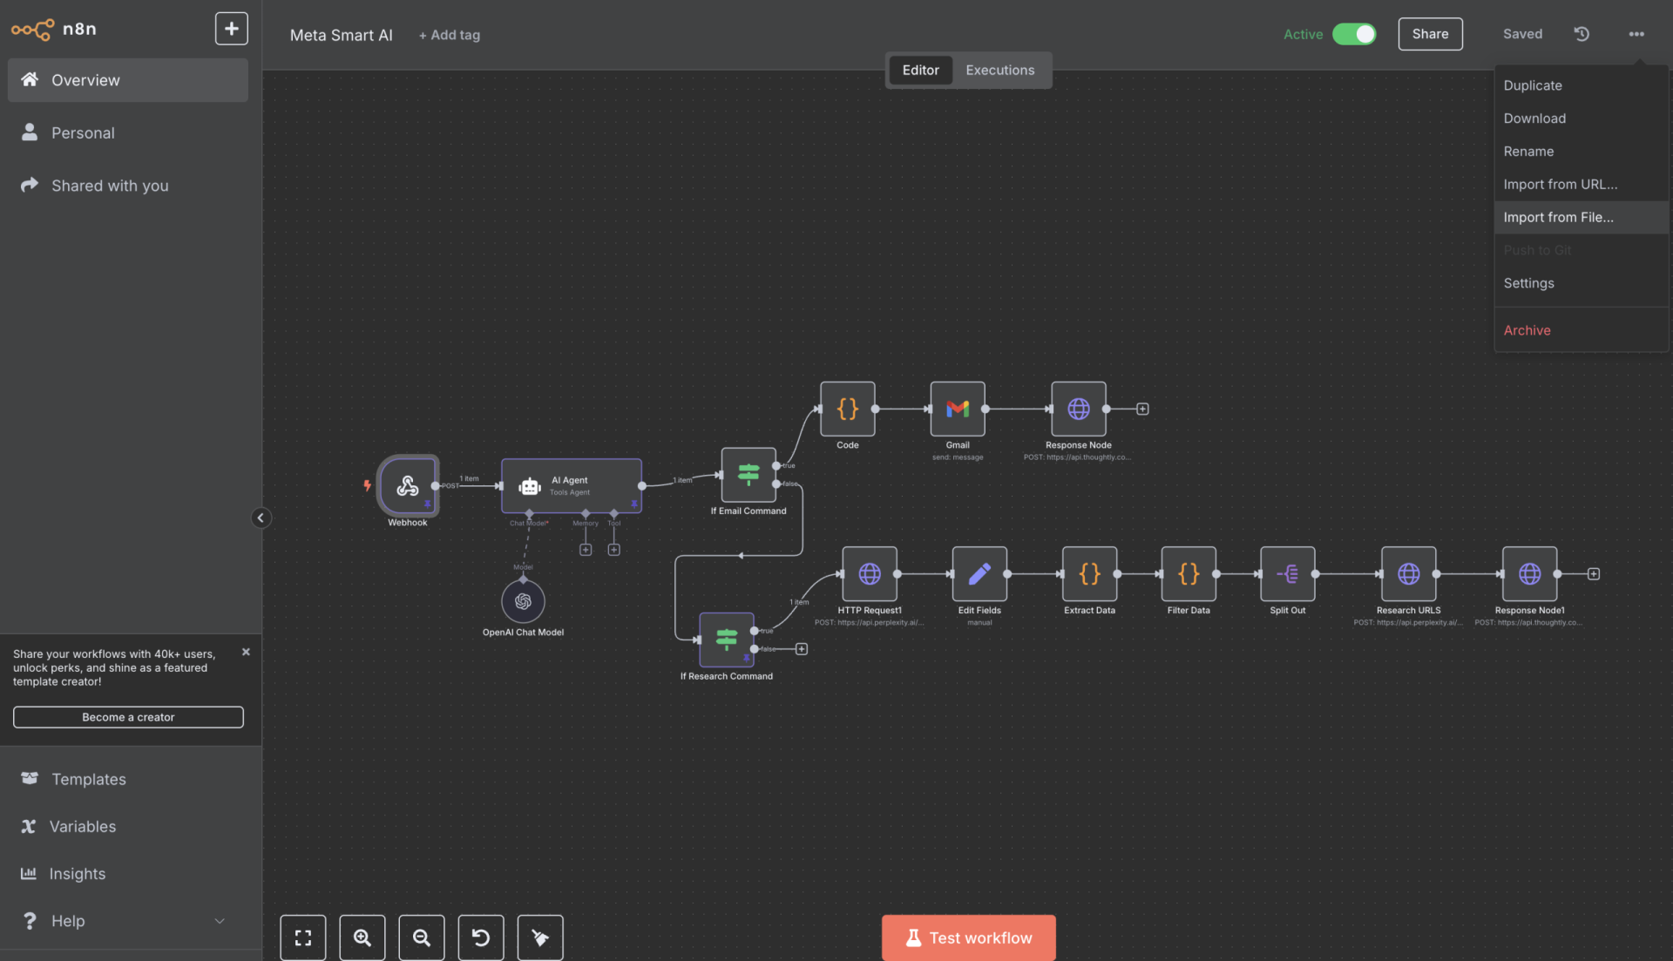
Task: Run Test workflow
Action: (x=968, y=937)
